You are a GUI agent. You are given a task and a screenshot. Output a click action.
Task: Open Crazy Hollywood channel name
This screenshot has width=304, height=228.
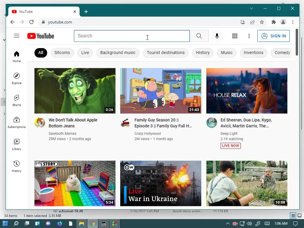[148, 133]
